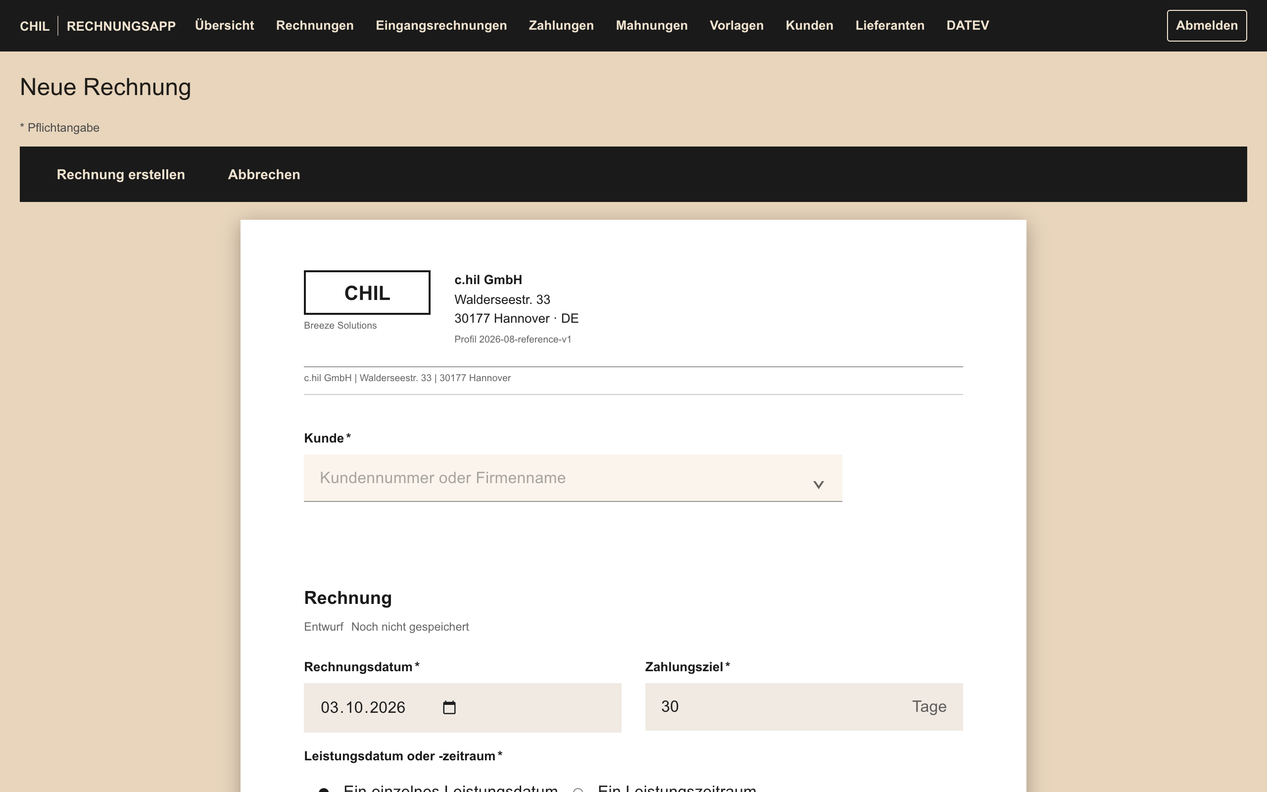Open the Kunden list
Screen dimensions: 1267x792
809,25
